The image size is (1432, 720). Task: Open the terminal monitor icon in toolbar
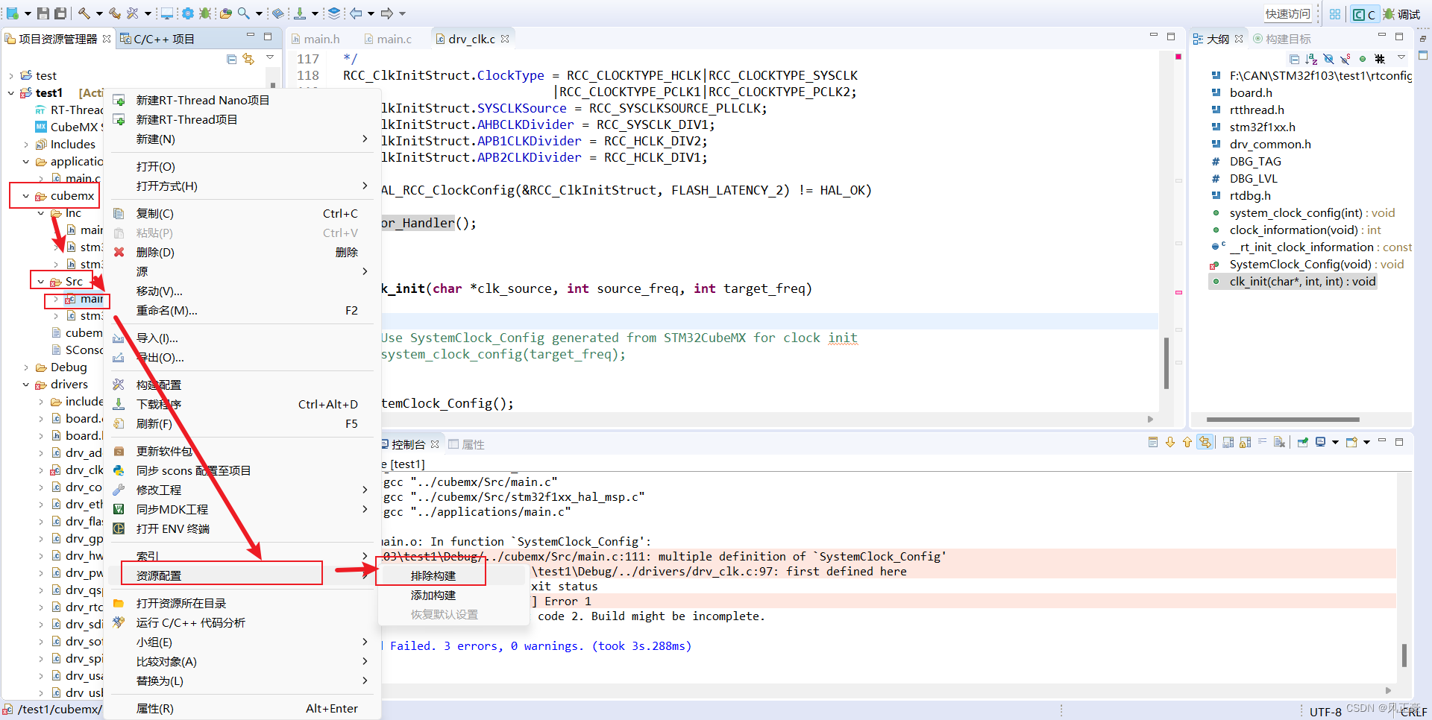click(x=167, y=13)
